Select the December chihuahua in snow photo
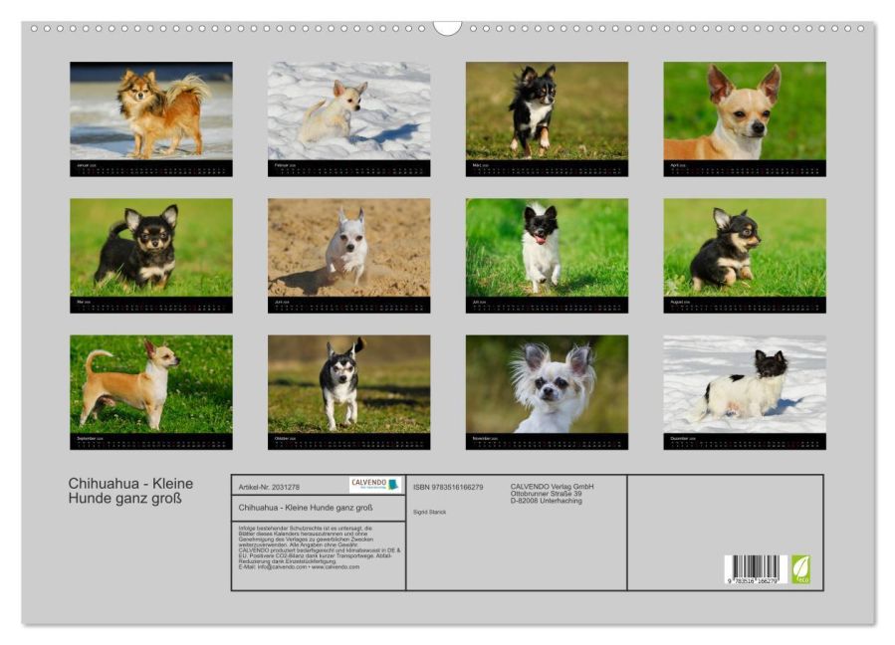Screen dimensions: 895x645 point(745,384)
